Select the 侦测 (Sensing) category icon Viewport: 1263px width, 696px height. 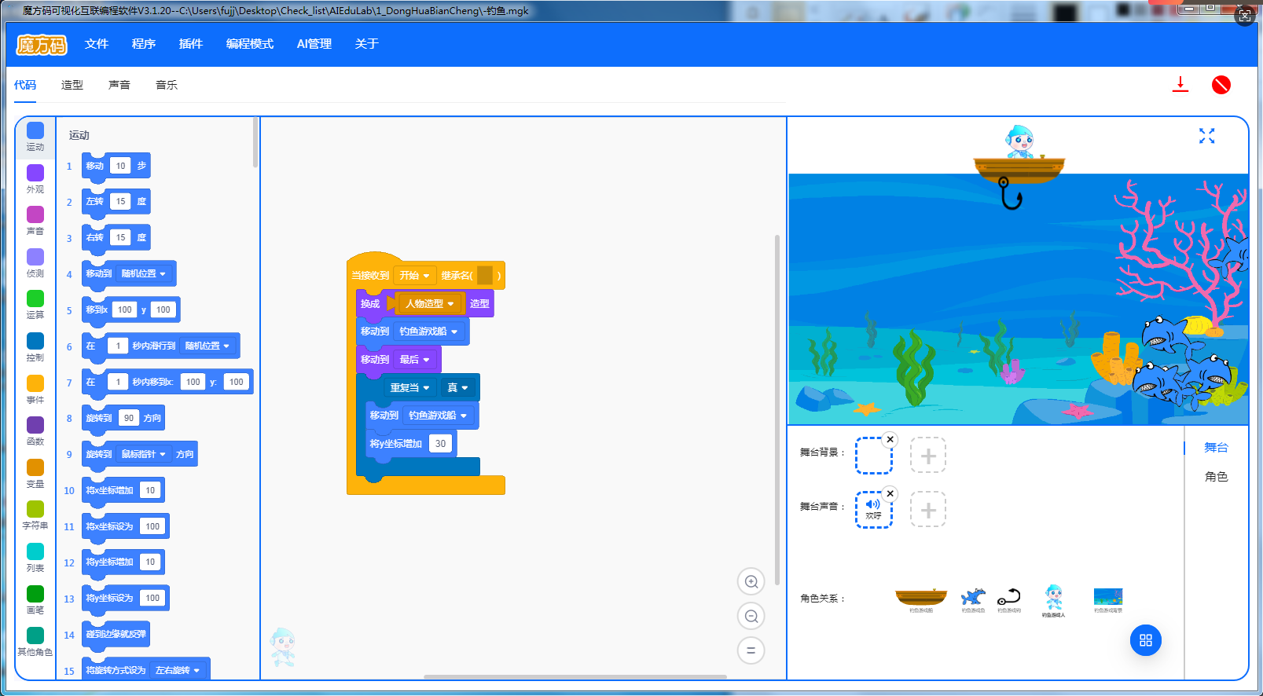35,257
